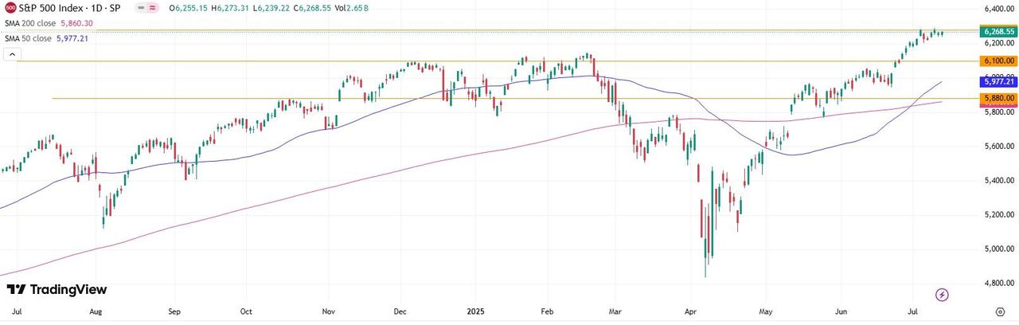Click the Aug label on time axis

point(97,311)
